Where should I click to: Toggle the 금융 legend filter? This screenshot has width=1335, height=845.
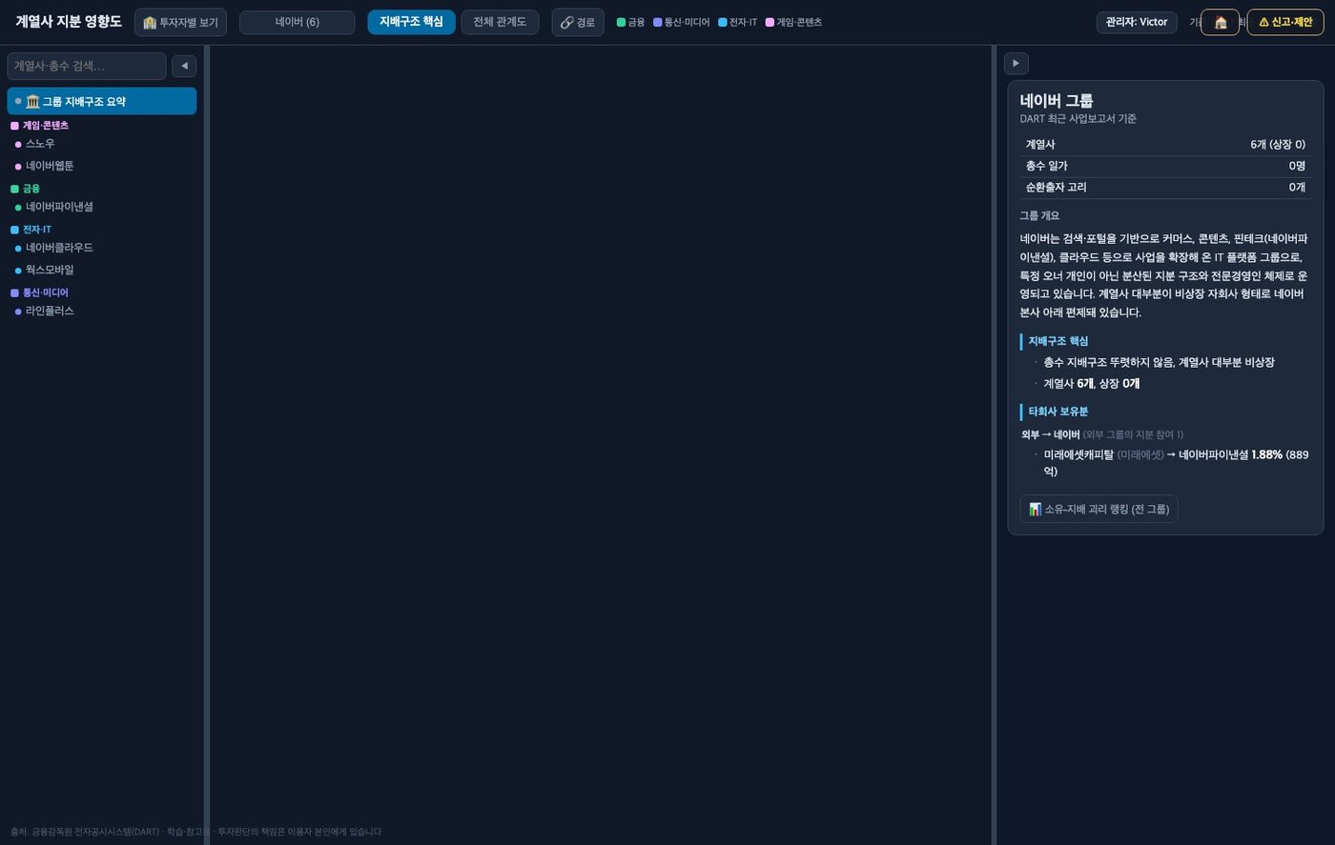point(630,22)
